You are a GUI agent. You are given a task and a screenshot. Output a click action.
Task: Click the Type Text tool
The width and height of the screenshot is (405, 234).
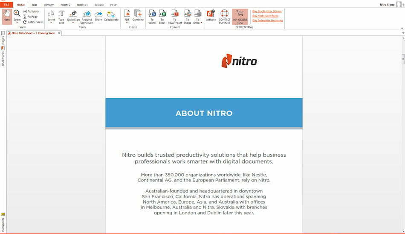(x=61, y=16)
